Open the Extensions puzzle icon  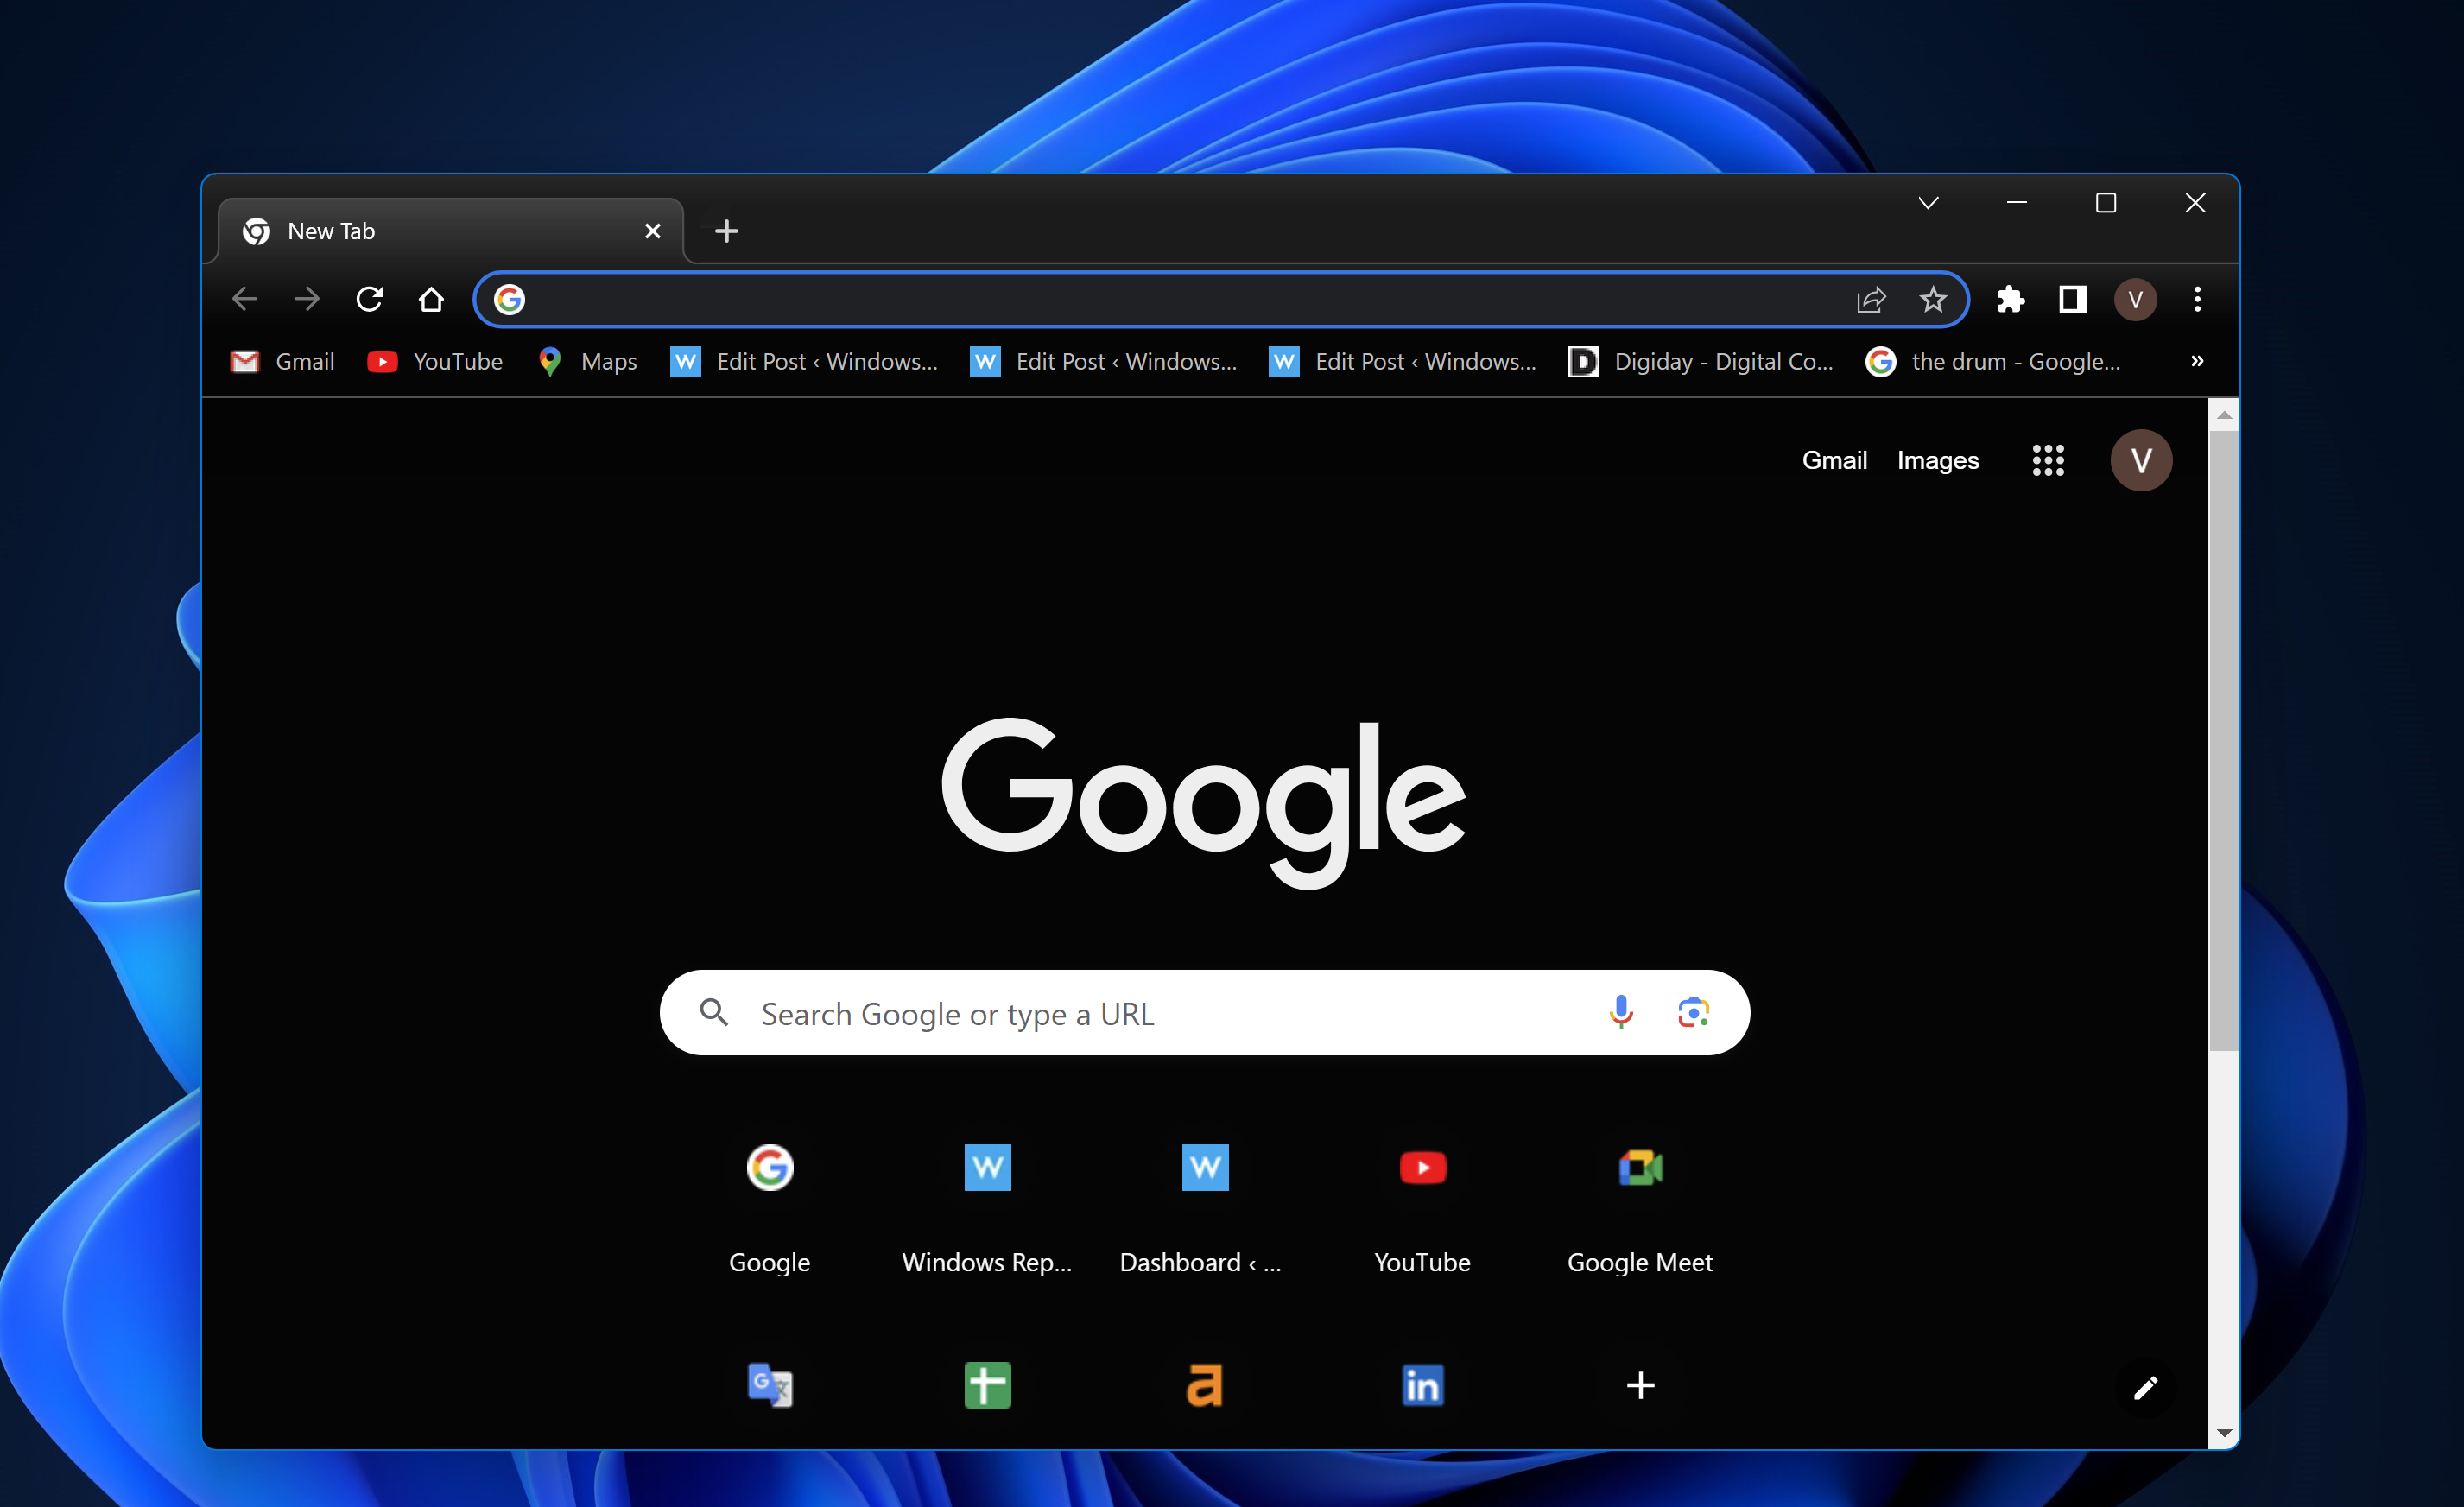tap(2010, 299)
